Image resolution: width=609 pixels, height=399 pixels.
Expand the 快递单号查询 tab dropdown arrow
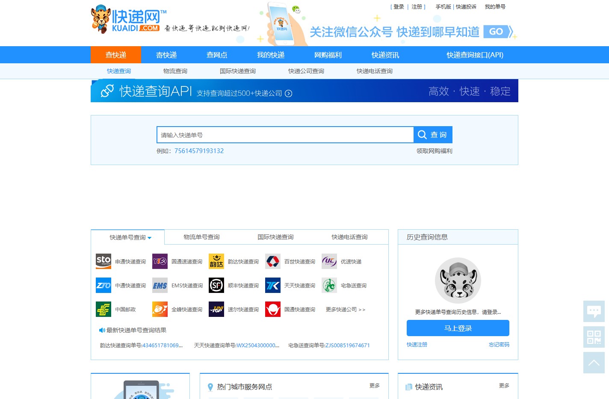coord(150,238)
